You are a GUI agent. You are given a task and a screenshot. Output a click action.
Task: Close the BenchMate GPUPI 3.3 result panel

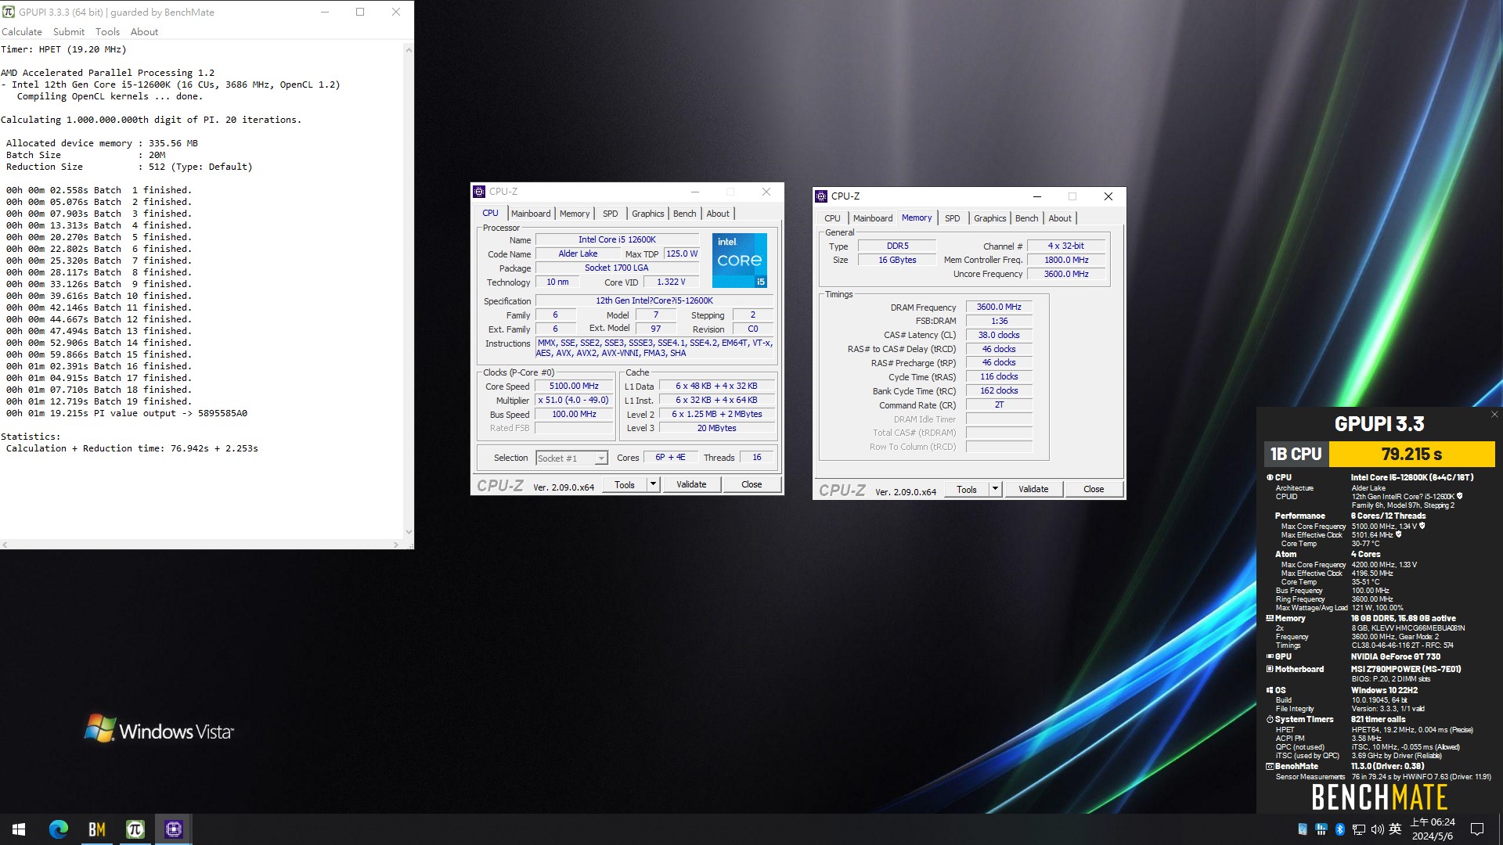point(1494,415)
